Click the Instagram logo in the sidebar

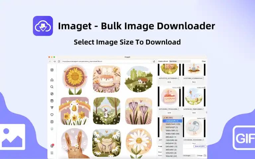tap(52, 70)
